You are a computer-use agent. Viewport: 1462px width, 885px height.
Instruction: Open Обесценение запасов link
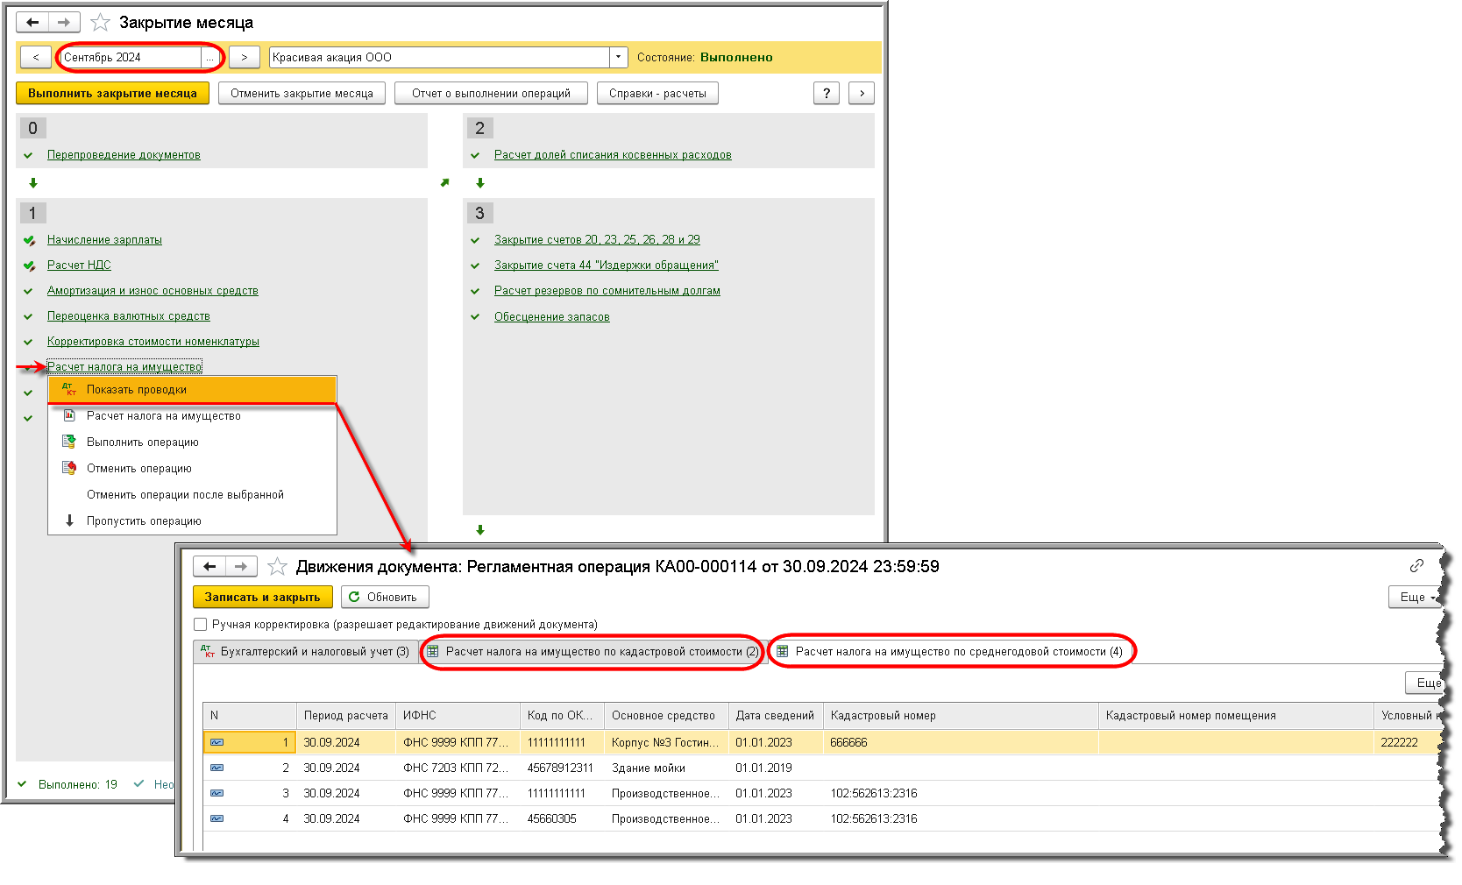point(552,317)
